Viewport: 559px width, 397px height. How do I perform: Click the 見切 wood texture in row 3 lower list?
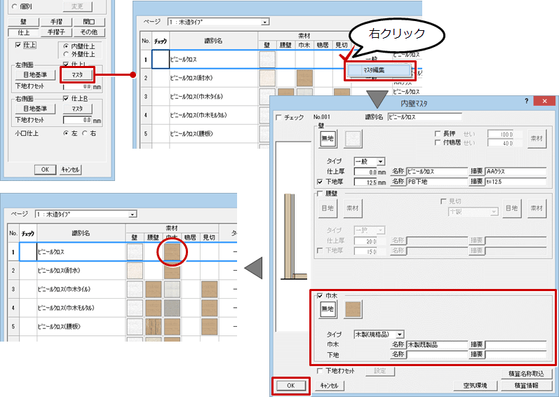(209, 288)
